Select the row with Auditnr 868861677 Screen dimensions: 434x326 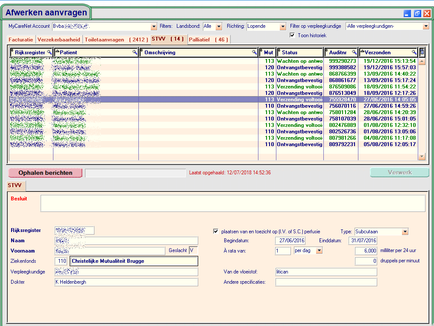tap(214, 80)
